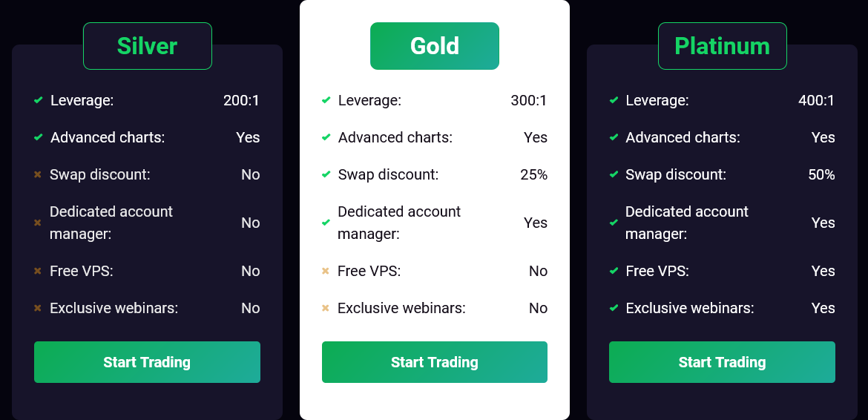
Task: Start Trading with the Silver account
Action: (x=147, y=362)
